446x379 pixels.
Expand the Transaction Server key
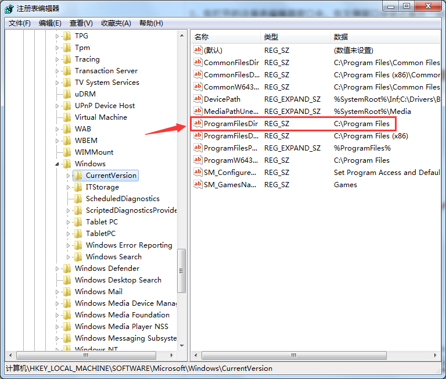pos(57,71)
